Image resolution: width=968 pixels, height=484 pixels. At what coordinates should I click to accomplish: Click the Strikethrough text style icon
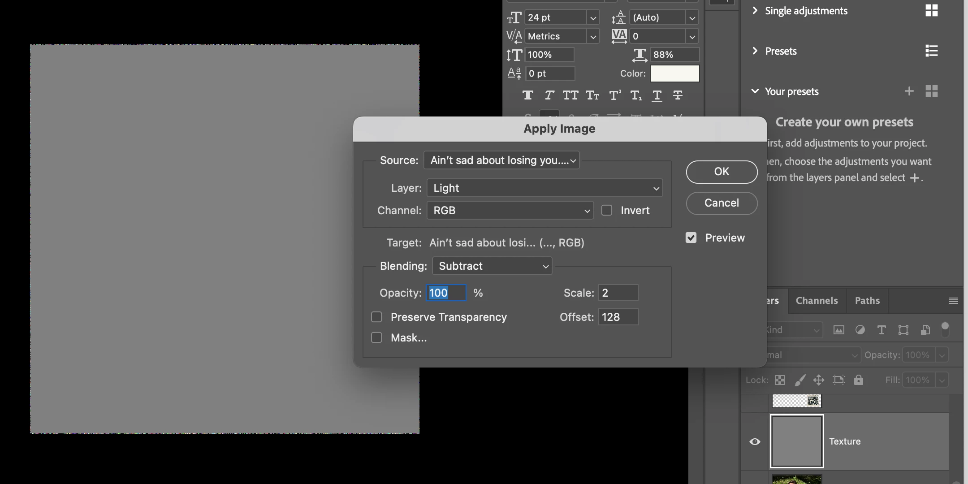pyautogui.click(x=678, y=95)
